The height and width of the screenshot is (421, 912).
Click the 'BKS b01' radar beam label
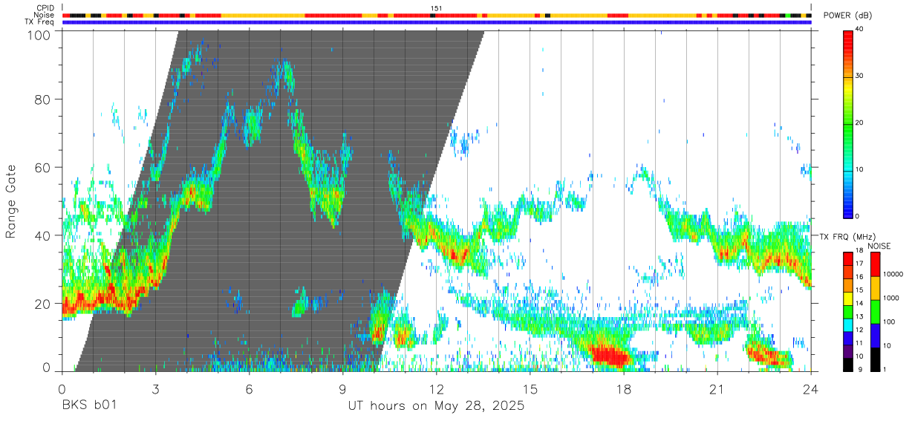[89, 406]
